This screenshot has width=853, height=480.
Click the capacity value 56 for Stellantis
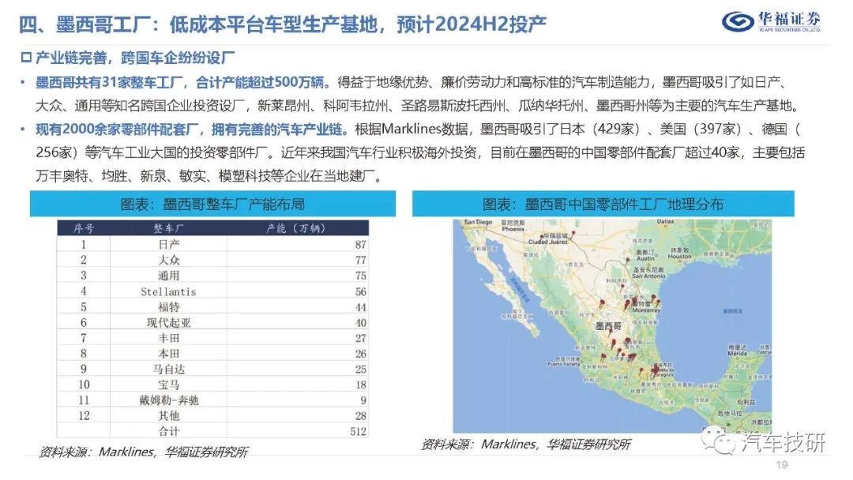(x=361, y=291)
